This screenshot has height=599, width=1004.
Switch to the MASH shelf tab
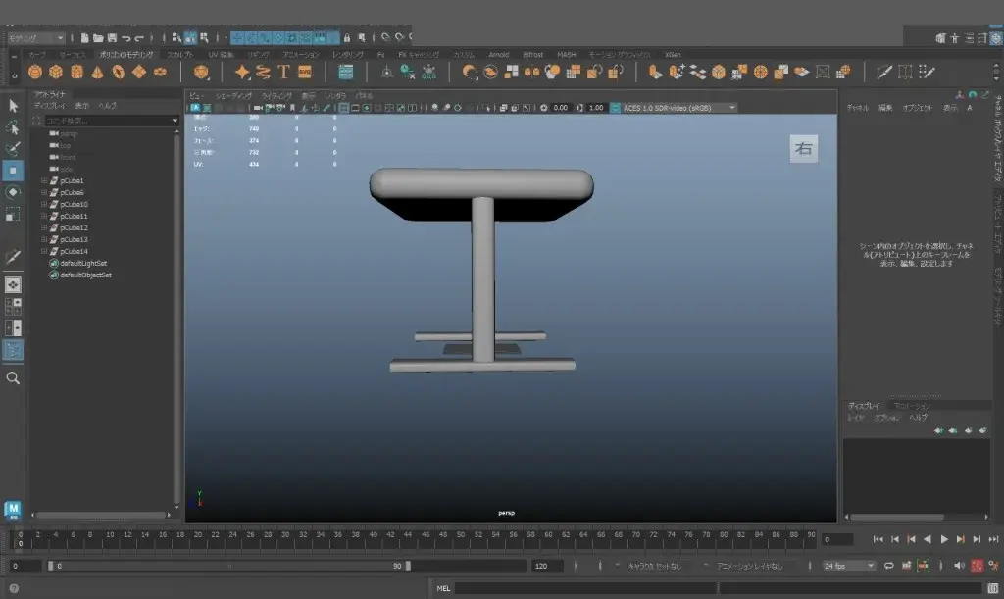[x=566, y=55]
